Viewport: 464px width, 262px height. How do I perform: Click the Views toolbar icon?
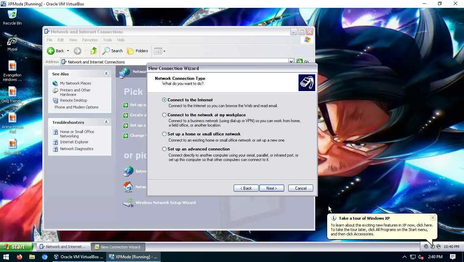pyautogui.click(x=158, y=51)
